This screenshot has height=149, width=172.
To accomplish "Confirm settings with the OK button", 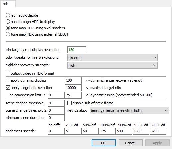I will pyautogui.click(x=104, y=143).
